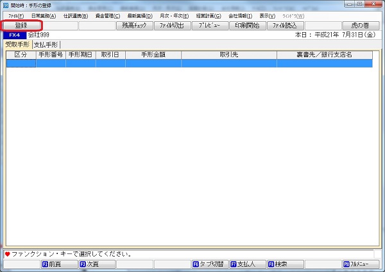Open the 虎の巻 help button

click(361, 25)
